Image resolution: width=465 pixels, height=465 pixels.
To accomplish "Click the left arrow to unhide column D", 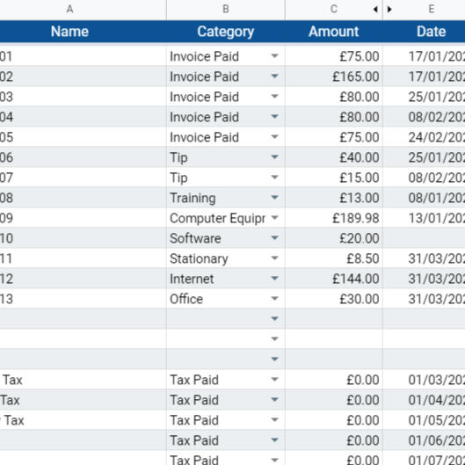I will (x=375, y=10).
